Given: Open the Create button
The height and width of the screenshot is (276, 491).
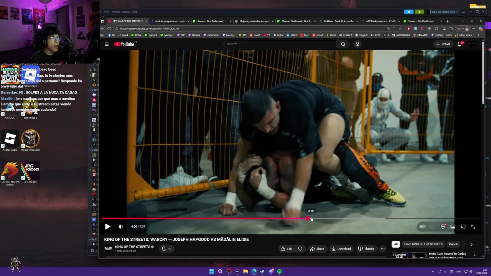Looking at the screenshot, I should (443, 44).
